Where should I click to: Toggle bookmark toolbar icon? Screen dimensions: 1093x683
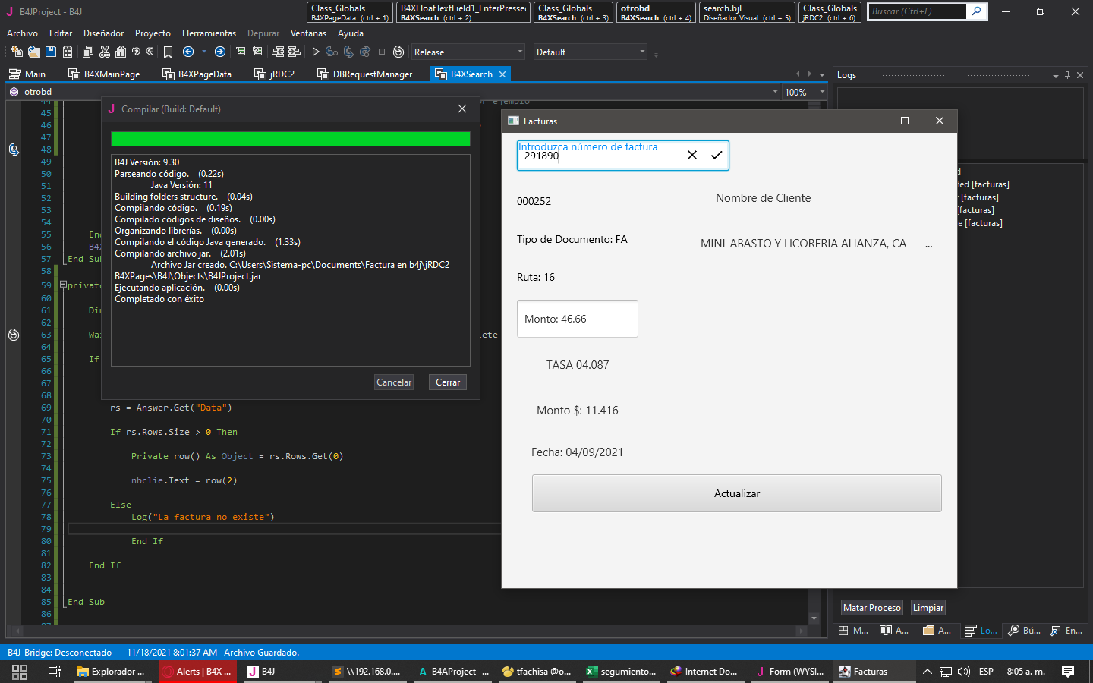(168, 52)
